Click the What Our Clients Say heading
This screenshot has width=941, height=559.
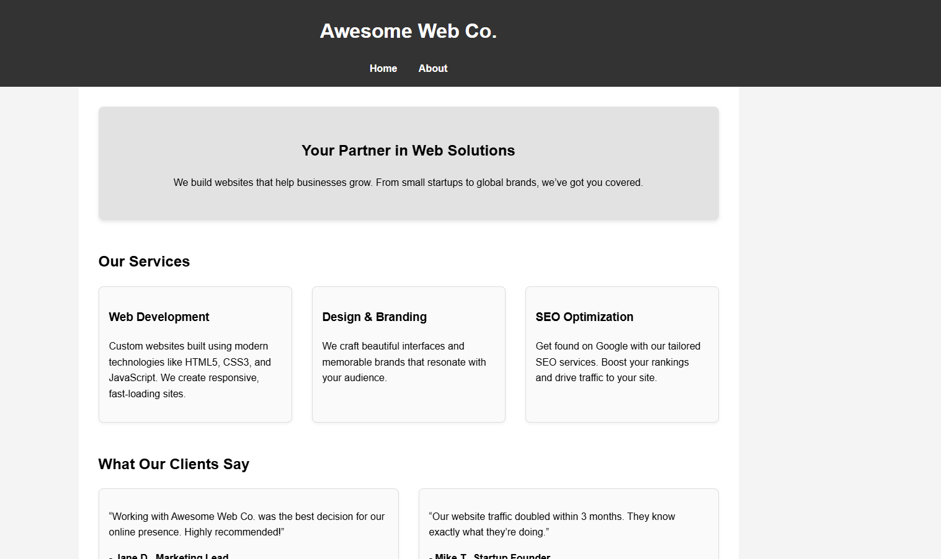[174, 464]
